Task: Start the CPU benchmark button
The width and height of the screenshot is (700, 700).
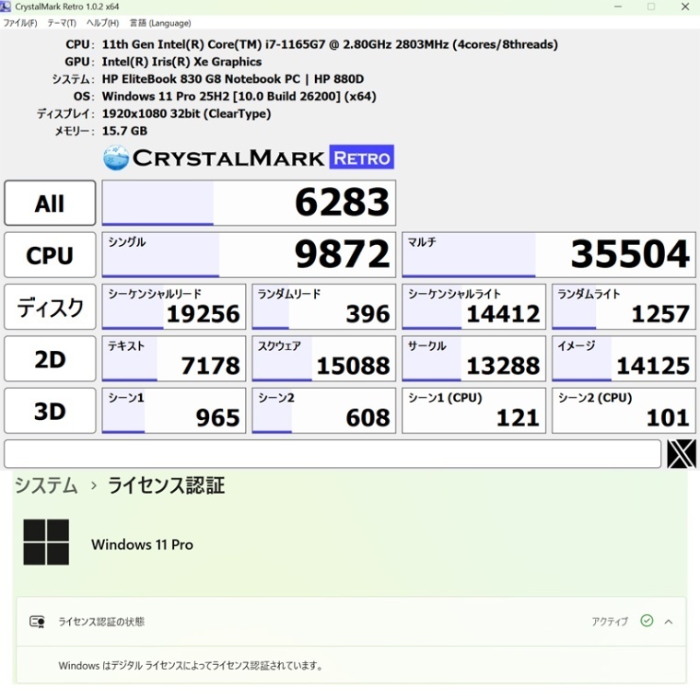Action: pos(50,255)
